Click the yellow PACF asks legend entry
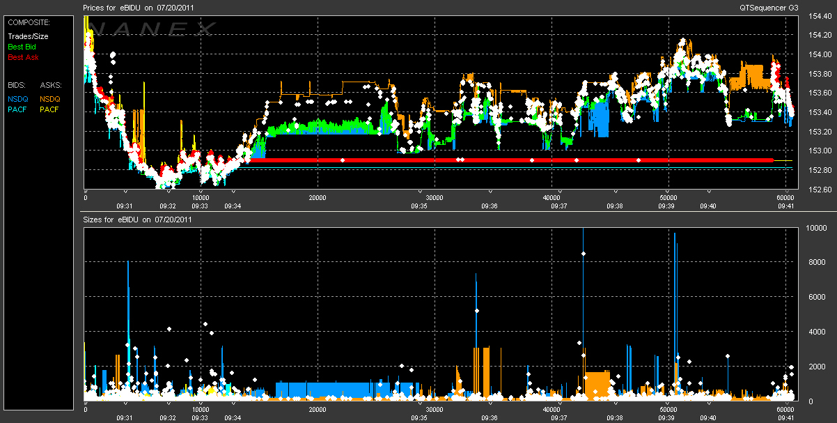837x423 pixels. pos(49,109)
